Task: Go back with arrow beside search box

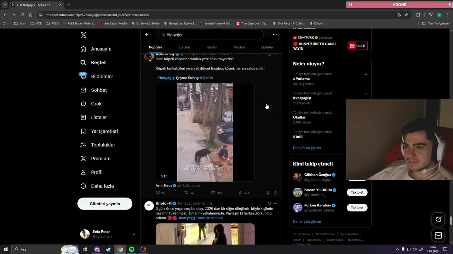Action: [x=147, y=35]
